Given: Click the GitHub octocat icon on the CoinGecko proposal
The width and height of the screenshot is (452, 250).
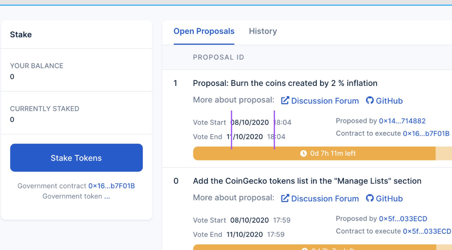Looking at the screenshot, I should pyautogui.click(x=370, y=198).
